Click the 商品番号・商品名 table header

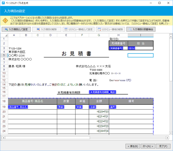[x=33, y=101]
